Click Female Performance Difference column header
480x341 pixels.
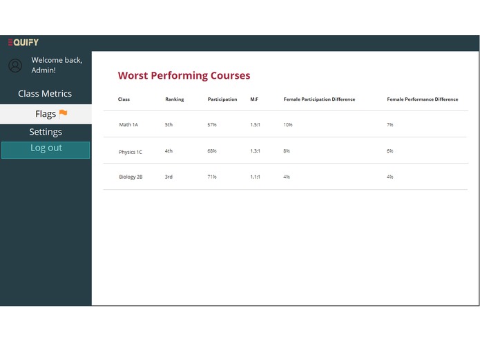pos(423,99)
